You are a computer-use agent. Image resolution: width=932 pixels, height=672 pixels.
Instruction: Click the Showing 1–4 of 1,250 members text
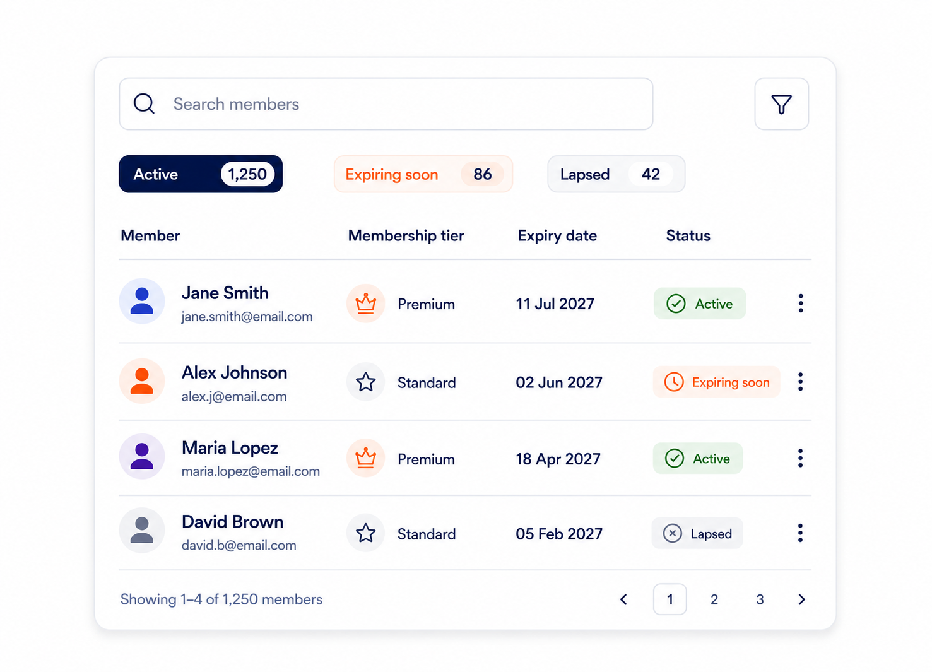tap(221, 599)
